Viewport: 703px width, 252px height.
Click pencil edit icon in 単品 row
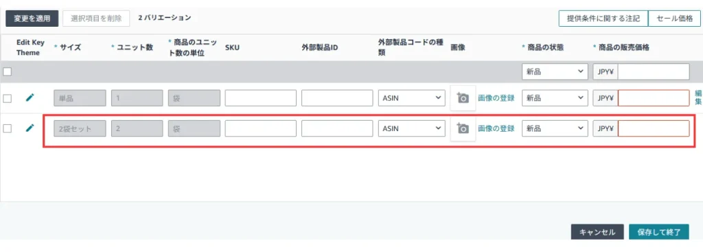30,98
